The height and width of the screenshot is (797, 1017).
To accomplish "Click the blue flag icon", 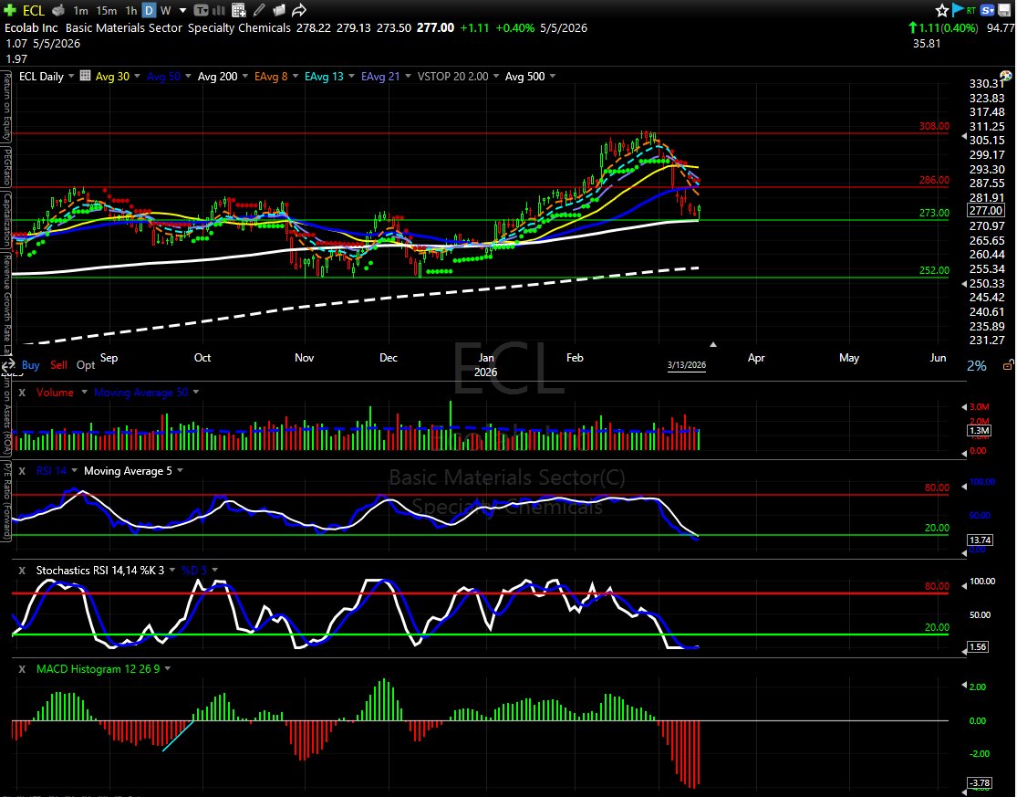I will [958, 10].
